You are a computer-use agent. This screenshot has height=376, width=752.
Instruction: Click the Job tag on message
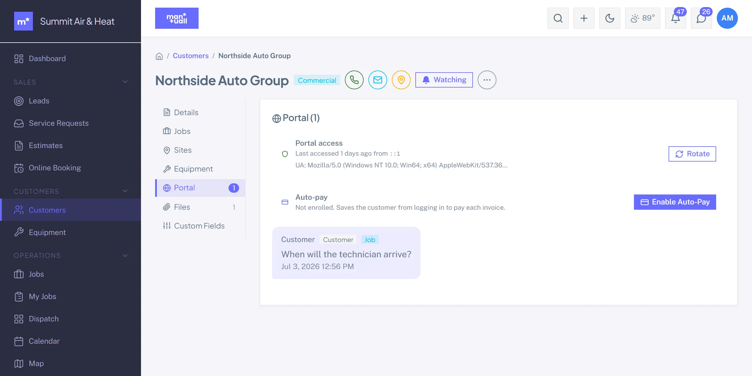(x=370, y=240)
